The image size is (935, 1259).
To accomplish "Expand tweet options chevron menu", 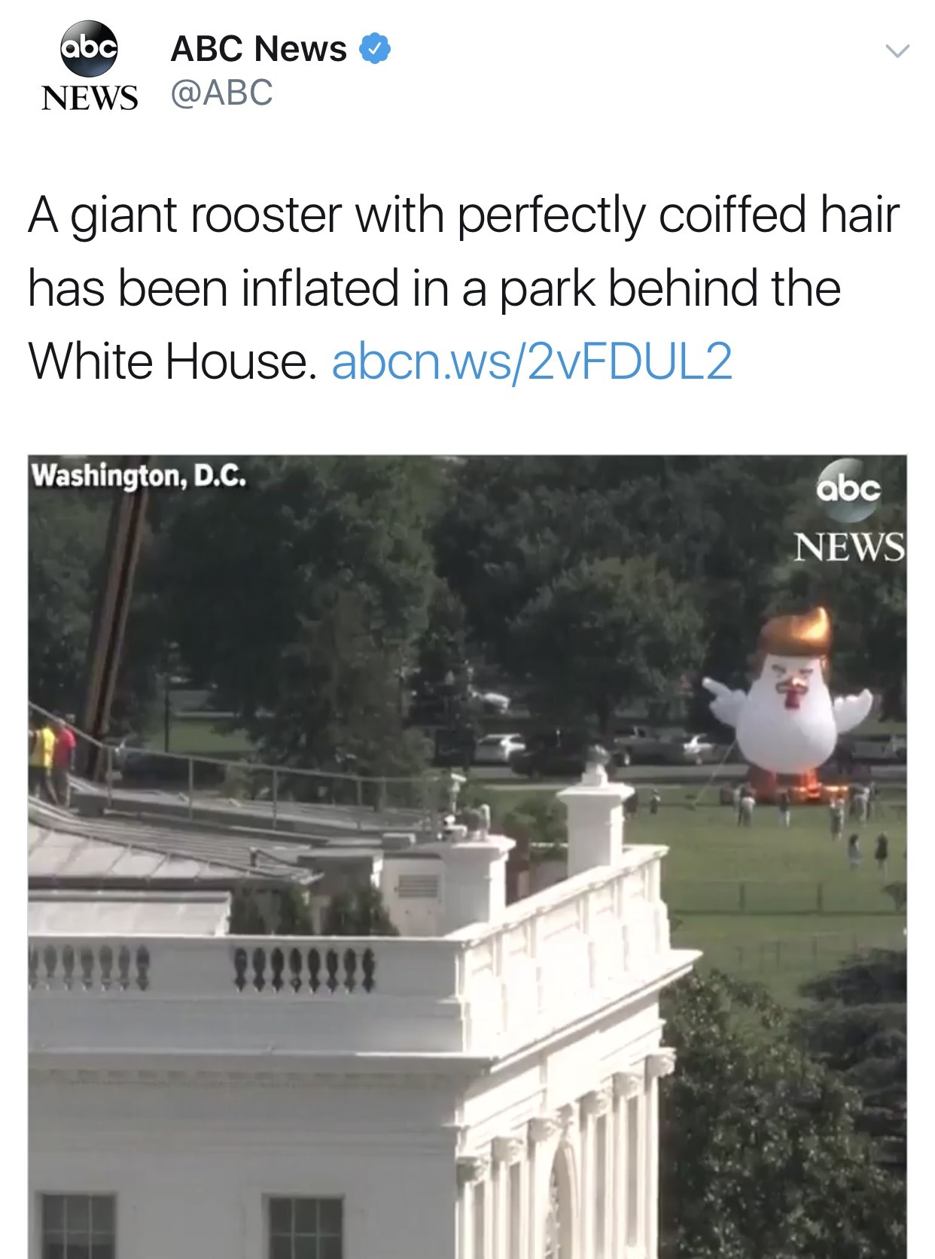I will coord(897,51).
